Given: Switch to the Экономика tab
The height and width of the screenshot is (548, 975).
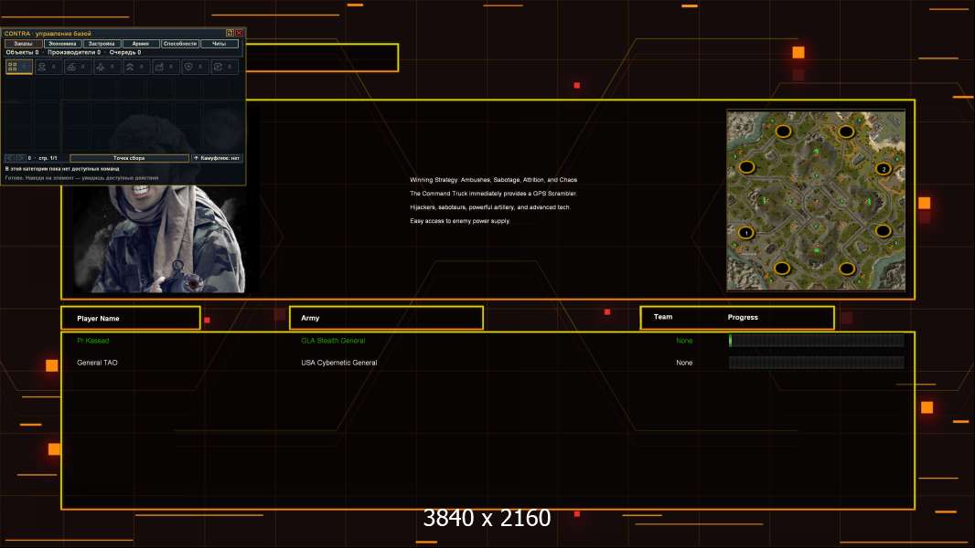Looking at the screenshot, I should pyautogui.click(x=62, y=44).
